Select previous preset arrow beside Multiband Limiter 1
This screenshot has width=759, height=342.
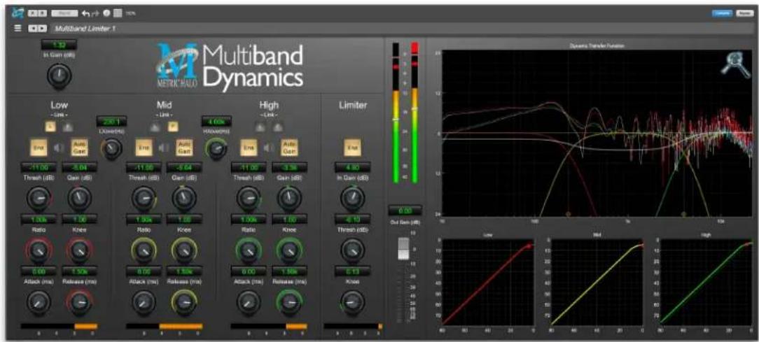pos(32,29)
